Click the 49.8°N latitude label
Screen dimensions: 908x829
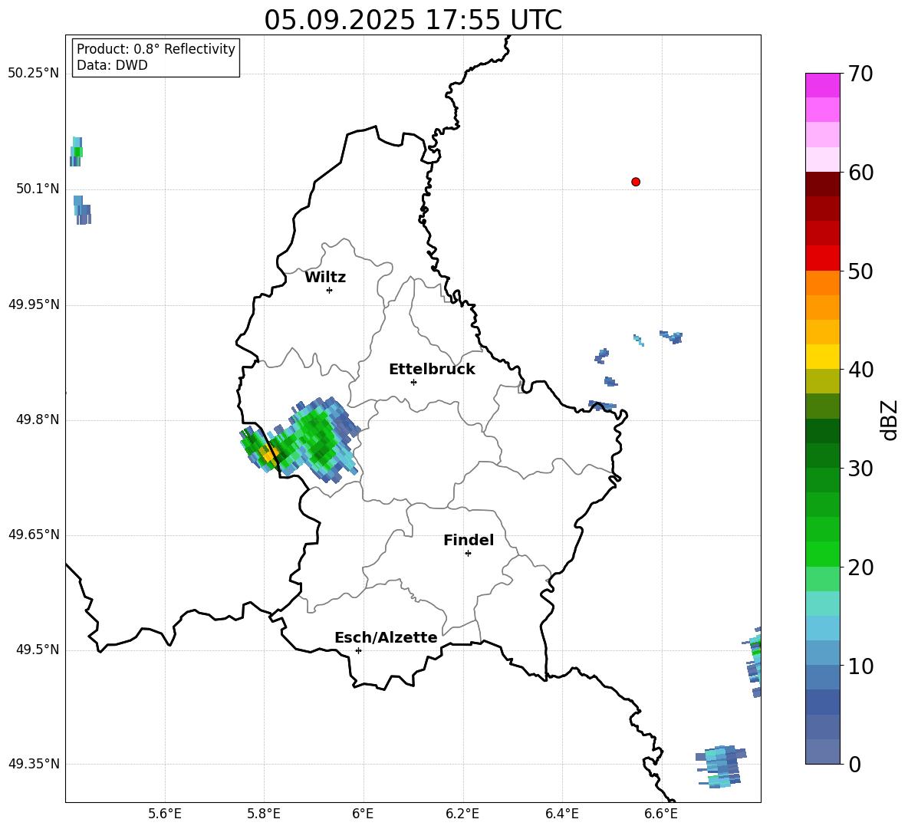click(x=38, y=419)
